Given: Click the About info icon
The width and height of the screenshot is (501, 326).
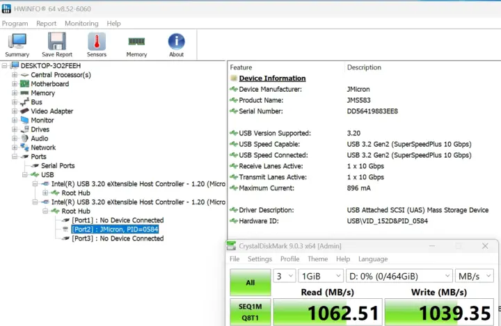Looking at the screenshot, I should [176, 42].
